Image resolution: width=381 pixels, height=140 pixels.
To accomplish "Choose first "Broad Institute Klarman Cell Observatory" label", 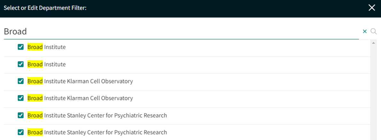I will 80,81.
